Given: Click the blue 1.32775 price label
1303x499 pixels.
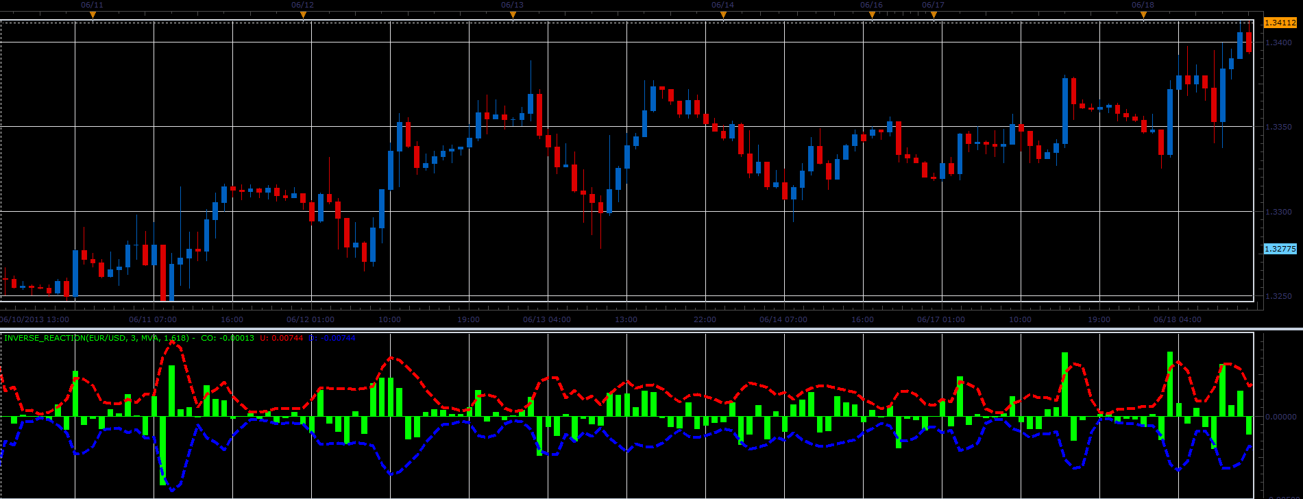Looking at the screenshot, I should click(1280, 249).
